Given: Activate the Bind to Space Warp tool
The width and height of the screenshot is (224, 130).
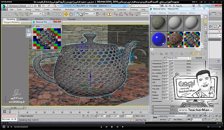Looking at the screenshot, I should [27, 14].
